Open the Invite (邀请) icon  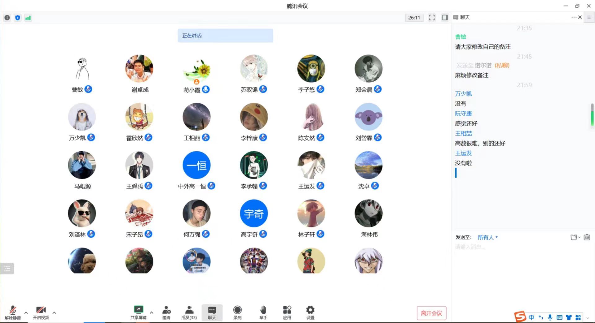coord(166,312)
